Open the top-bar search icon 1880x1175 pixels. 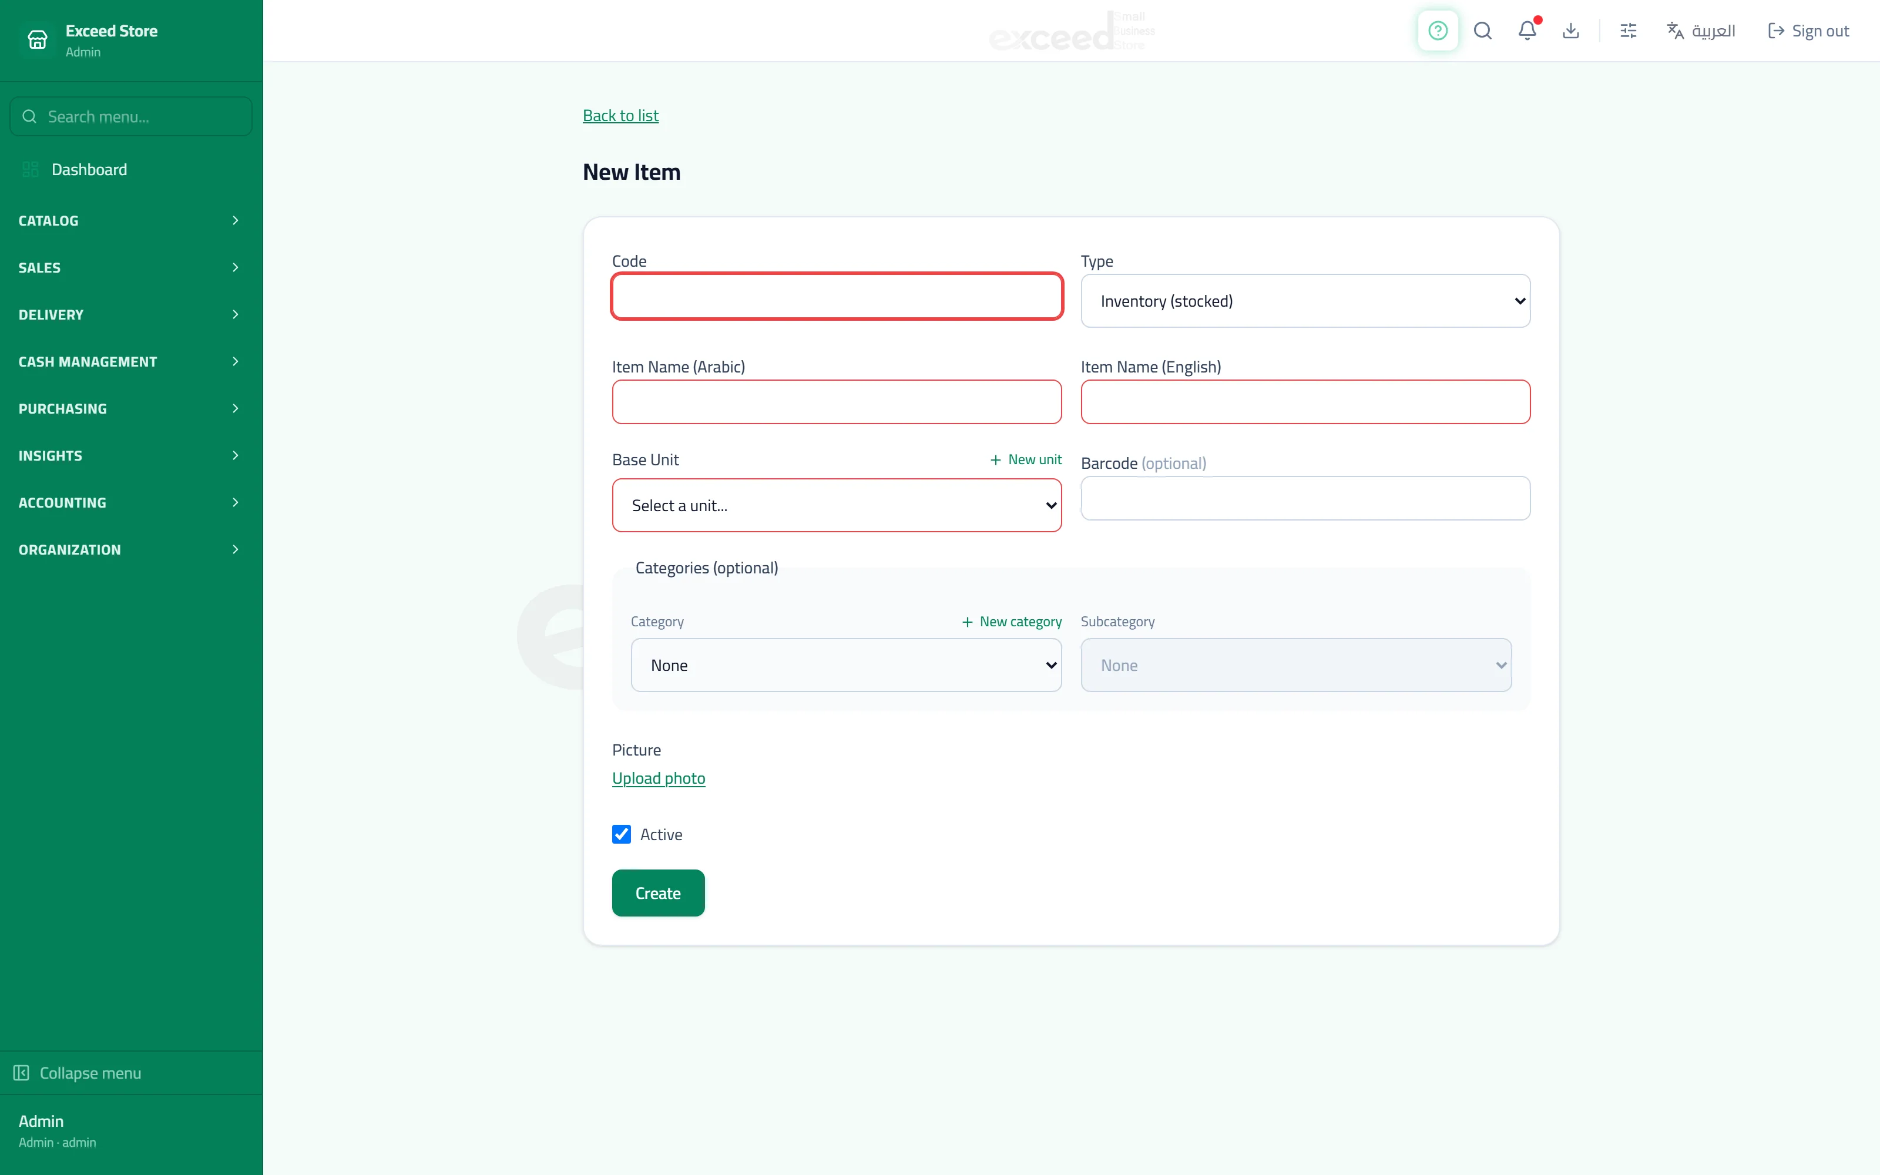pyautogui.click(x=1482, y=31)
